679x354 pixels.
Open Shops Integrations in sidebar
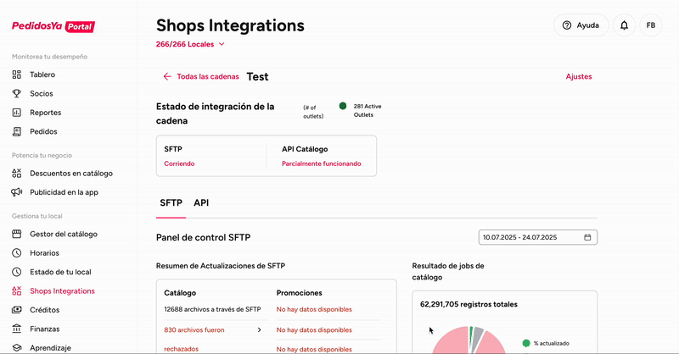(62, 290)
